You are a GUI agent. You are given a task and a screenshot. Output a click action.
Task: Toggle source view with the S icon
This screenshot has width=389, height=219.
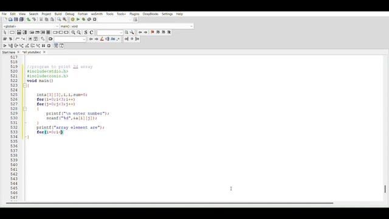[x=86, y=32]
